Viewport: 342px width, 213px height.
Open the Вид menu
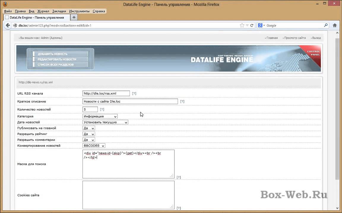(x=31, y=11)
